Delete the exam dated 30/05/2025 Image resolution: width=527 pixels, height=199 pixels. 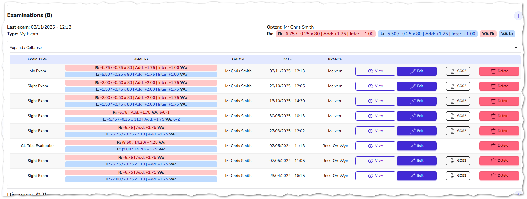(499, 116)
